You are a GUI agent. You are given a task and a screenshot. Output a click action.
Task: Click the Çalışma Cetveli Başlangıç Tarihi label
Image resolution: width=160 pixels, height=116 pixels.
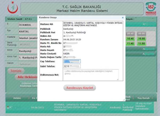tap(29, 84)
